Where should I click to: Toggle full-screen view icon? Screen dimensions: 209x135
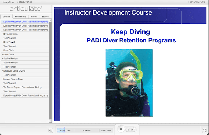[x=204, y=131]
